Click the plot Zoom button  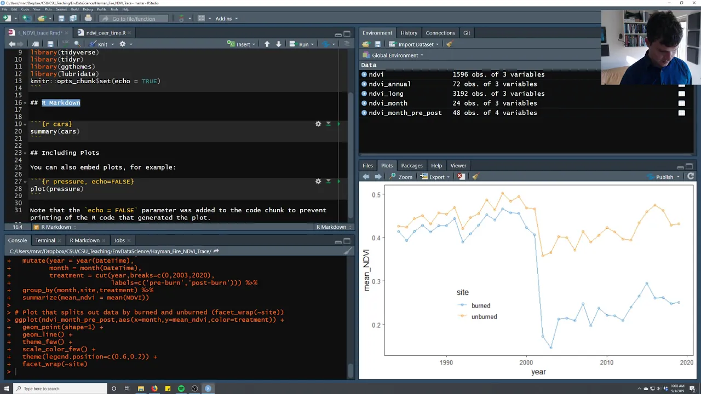point(401,177)
